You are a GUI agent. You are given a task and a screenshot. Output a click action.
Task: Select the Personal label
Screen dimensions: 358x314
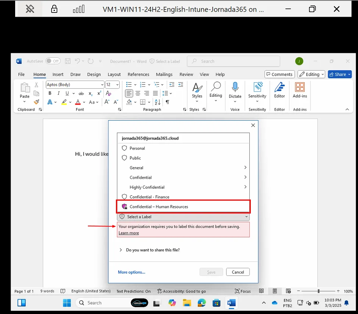click(x=183, y=148)
